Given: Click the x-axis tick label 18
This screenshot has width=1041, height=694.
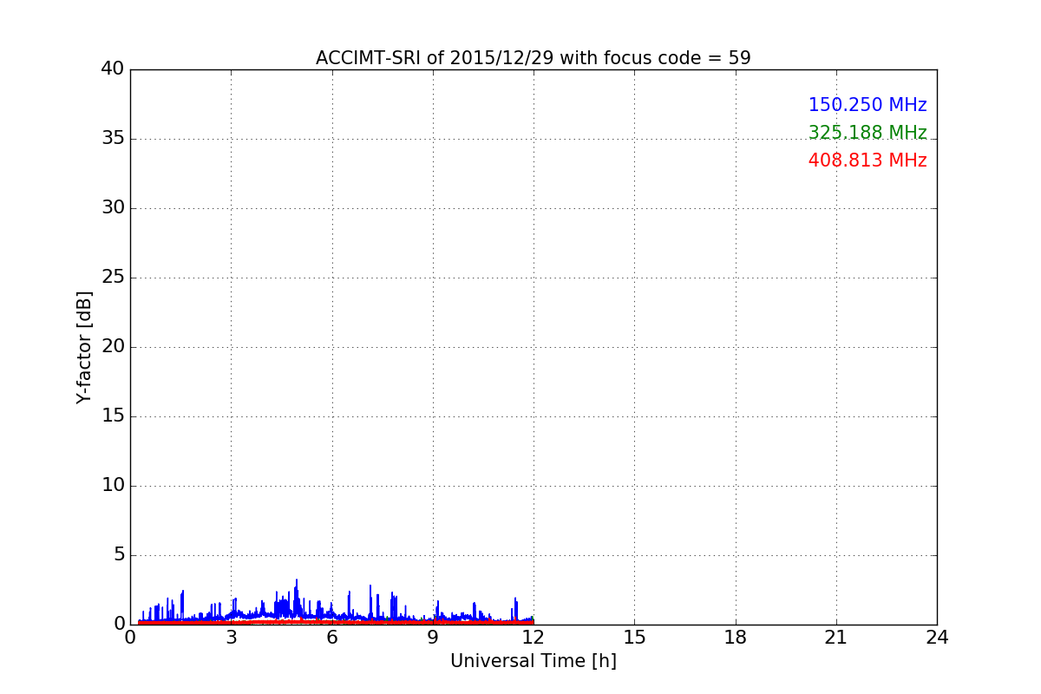Looking at the screenshot, I should pyautogui.click(x=736, y=638).
